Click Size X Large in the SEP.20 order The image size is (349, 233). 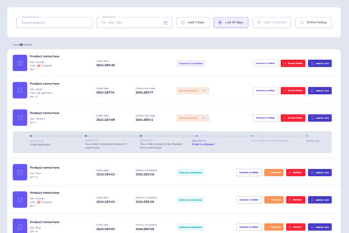pos(37,62)
